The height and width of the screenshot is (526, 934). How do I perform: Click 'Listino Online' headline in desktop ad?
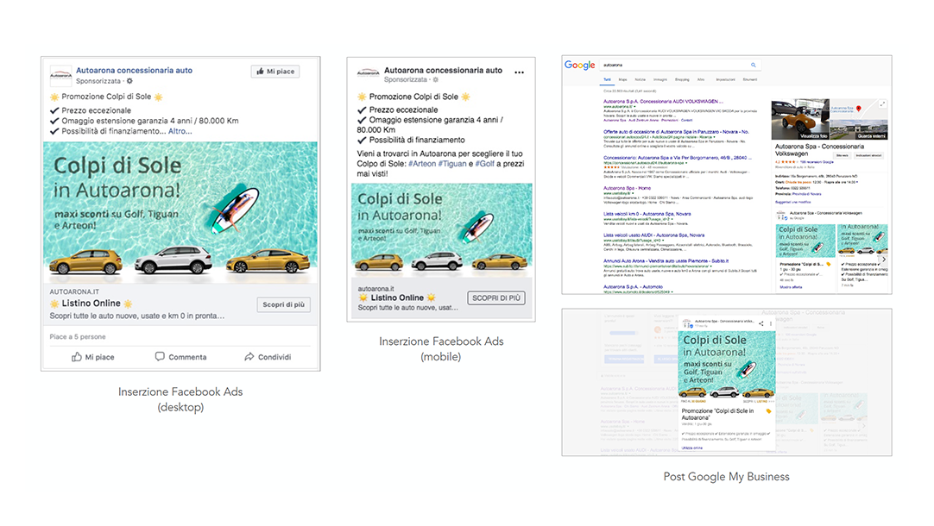pyautogui.click(x=92, y=304)
